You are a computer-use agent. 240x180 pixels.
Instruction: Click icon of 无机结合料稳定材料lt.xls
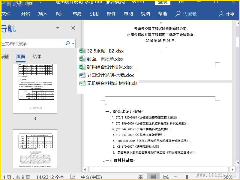(82, 83)
